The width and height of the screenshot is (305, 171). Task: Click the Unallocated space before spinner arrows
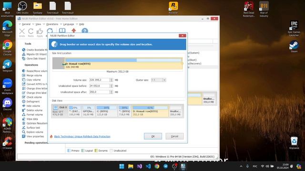click(111, 86)
